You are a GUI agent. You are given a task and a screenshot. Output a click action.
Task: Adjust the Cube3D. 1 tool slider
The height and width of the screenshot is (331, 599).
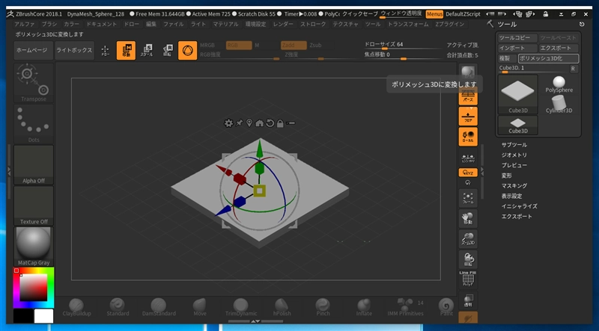[533, 69]
